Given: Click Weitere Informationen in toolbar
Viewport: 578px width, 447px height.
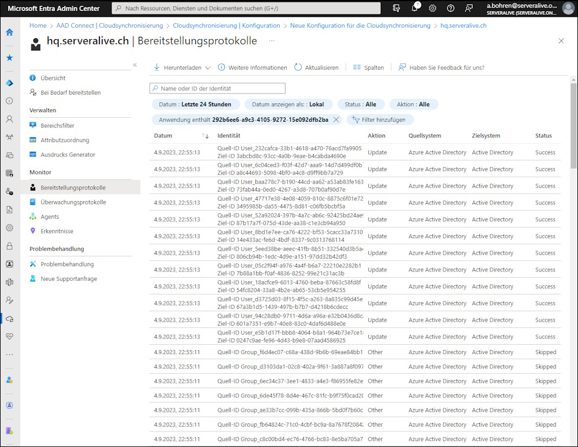Looking at the screenshot, I should click(x=253, y=68).
